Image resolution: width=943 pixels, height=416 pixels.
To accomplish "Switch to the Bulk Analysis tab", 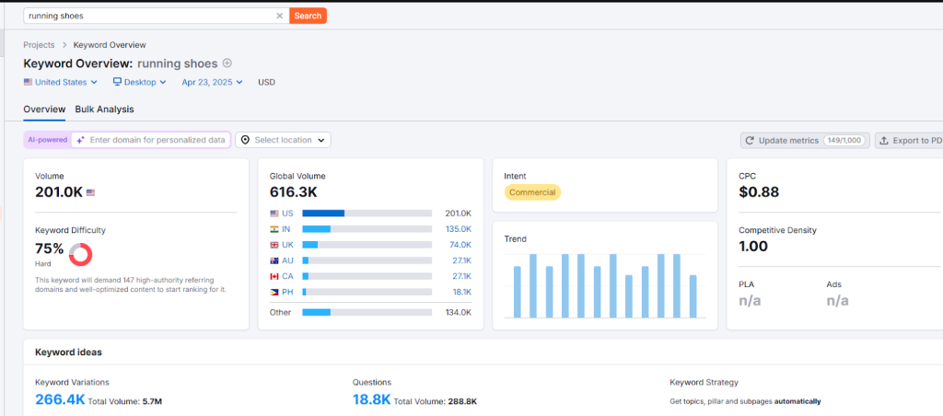I will click(104, 109).
